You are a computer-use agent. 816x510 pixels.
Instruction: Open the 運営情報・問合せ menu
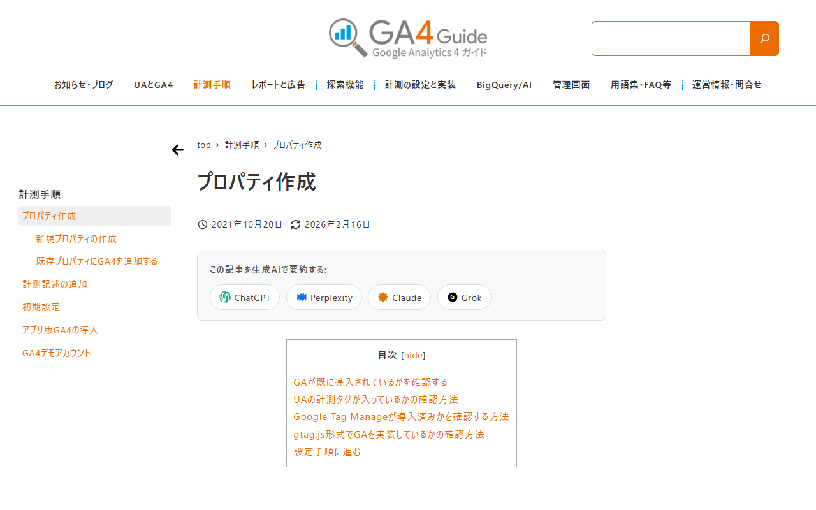coord(727,85)
